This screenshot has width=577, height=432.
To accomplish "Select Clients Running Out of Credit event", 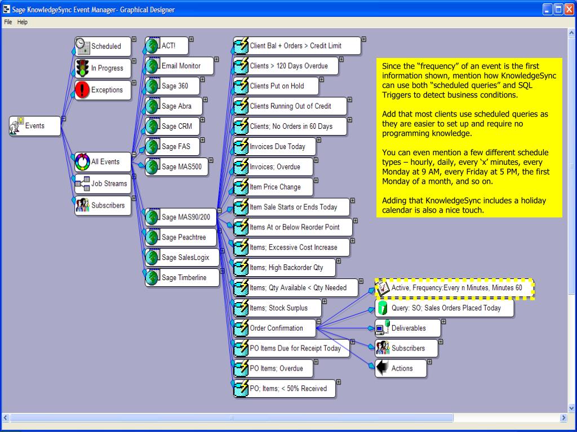I will point(290,106).
